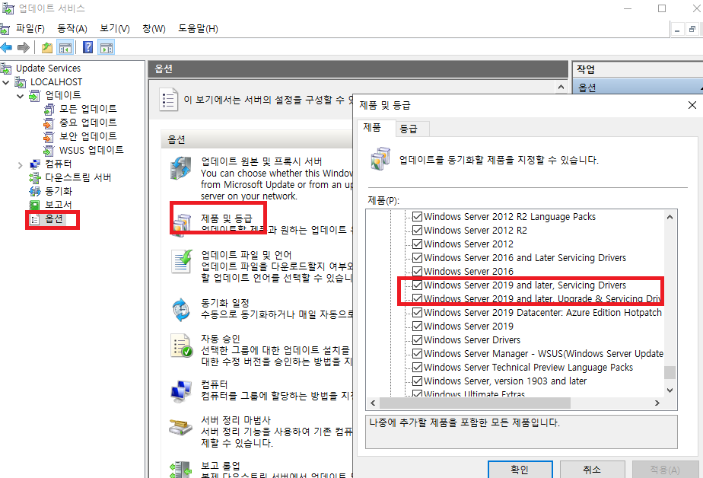
Task: Click the 보고 롤업 option icon
Action: (x=180, y=469)
